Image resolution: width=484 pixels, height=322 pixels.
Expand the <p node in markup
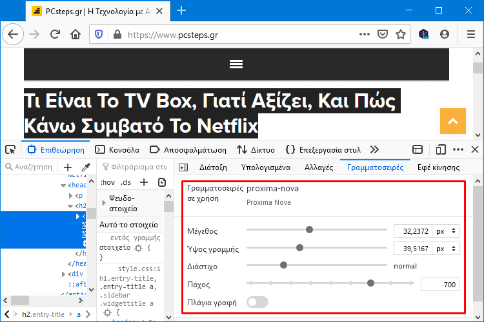click(71, 196)
